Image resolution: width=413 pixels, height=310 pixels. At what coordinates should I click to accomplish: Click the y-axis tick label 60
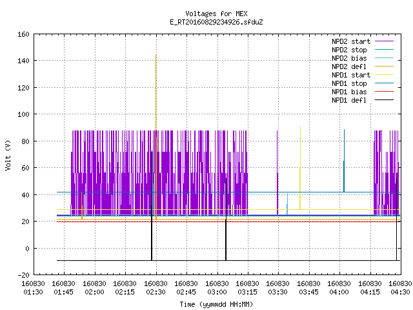click(x=25, y=168)
